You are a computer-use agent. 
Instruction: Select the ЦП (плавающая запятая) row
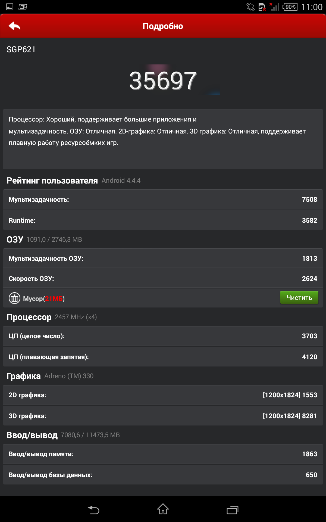[x=163, y=357]
